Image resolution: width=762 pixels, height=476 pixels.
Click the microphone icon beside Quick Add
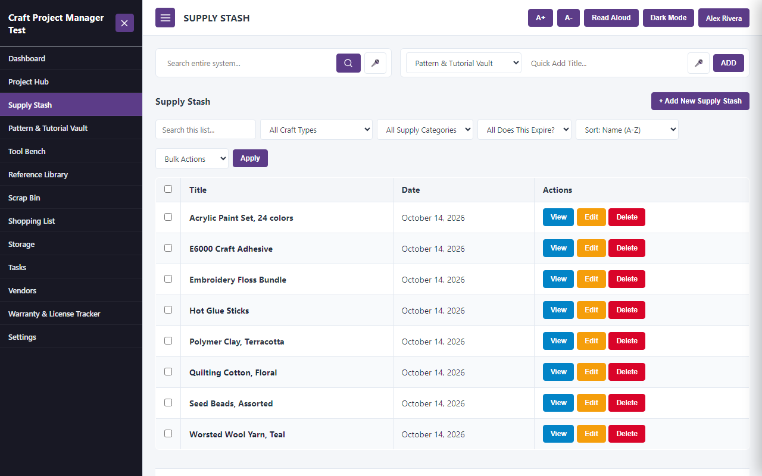pos(698,63)
